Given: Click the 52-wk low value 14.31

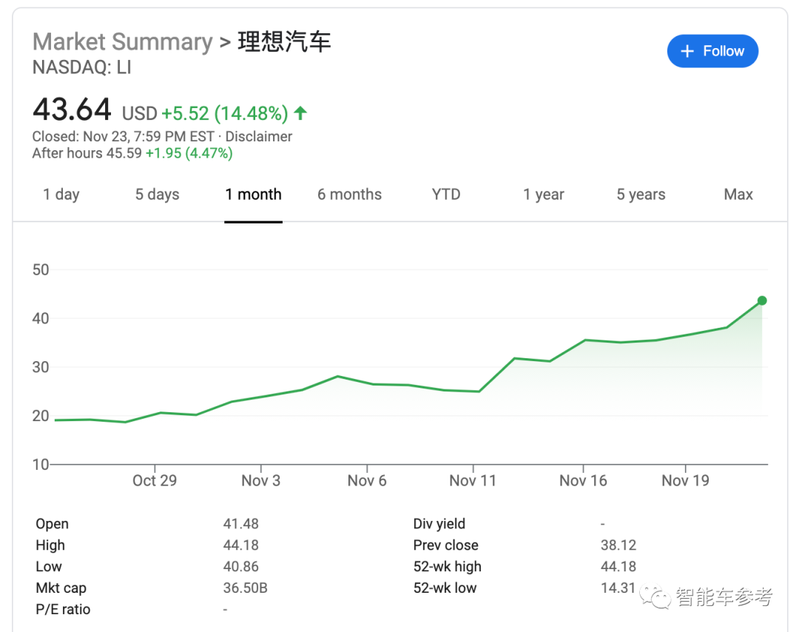Looking at the screenshot, I should click(618, 588).
